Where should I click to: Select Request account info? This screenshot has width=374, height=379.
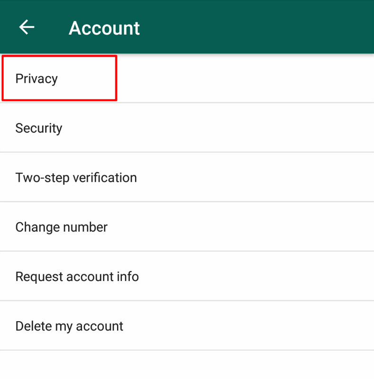187,276
